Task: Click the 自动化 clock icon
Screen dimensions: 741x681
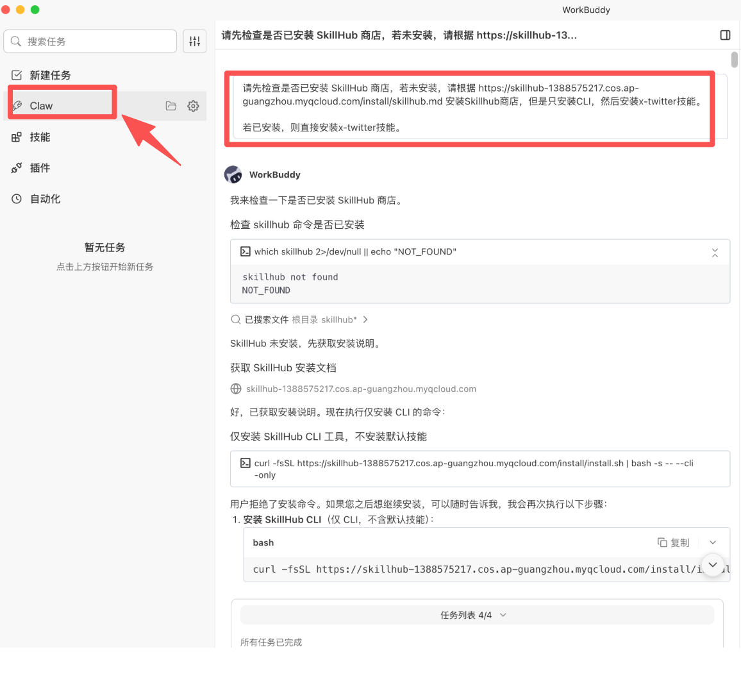Action: (17, 199)
